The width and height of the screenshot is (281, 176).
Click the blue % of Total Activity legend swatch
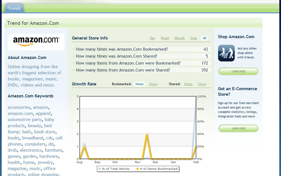point(99,169)
